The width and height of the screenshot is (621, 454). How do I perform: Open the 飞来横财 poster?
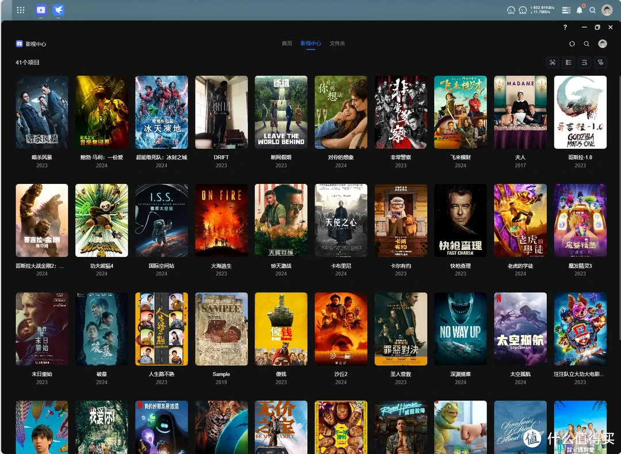[461, 113]
